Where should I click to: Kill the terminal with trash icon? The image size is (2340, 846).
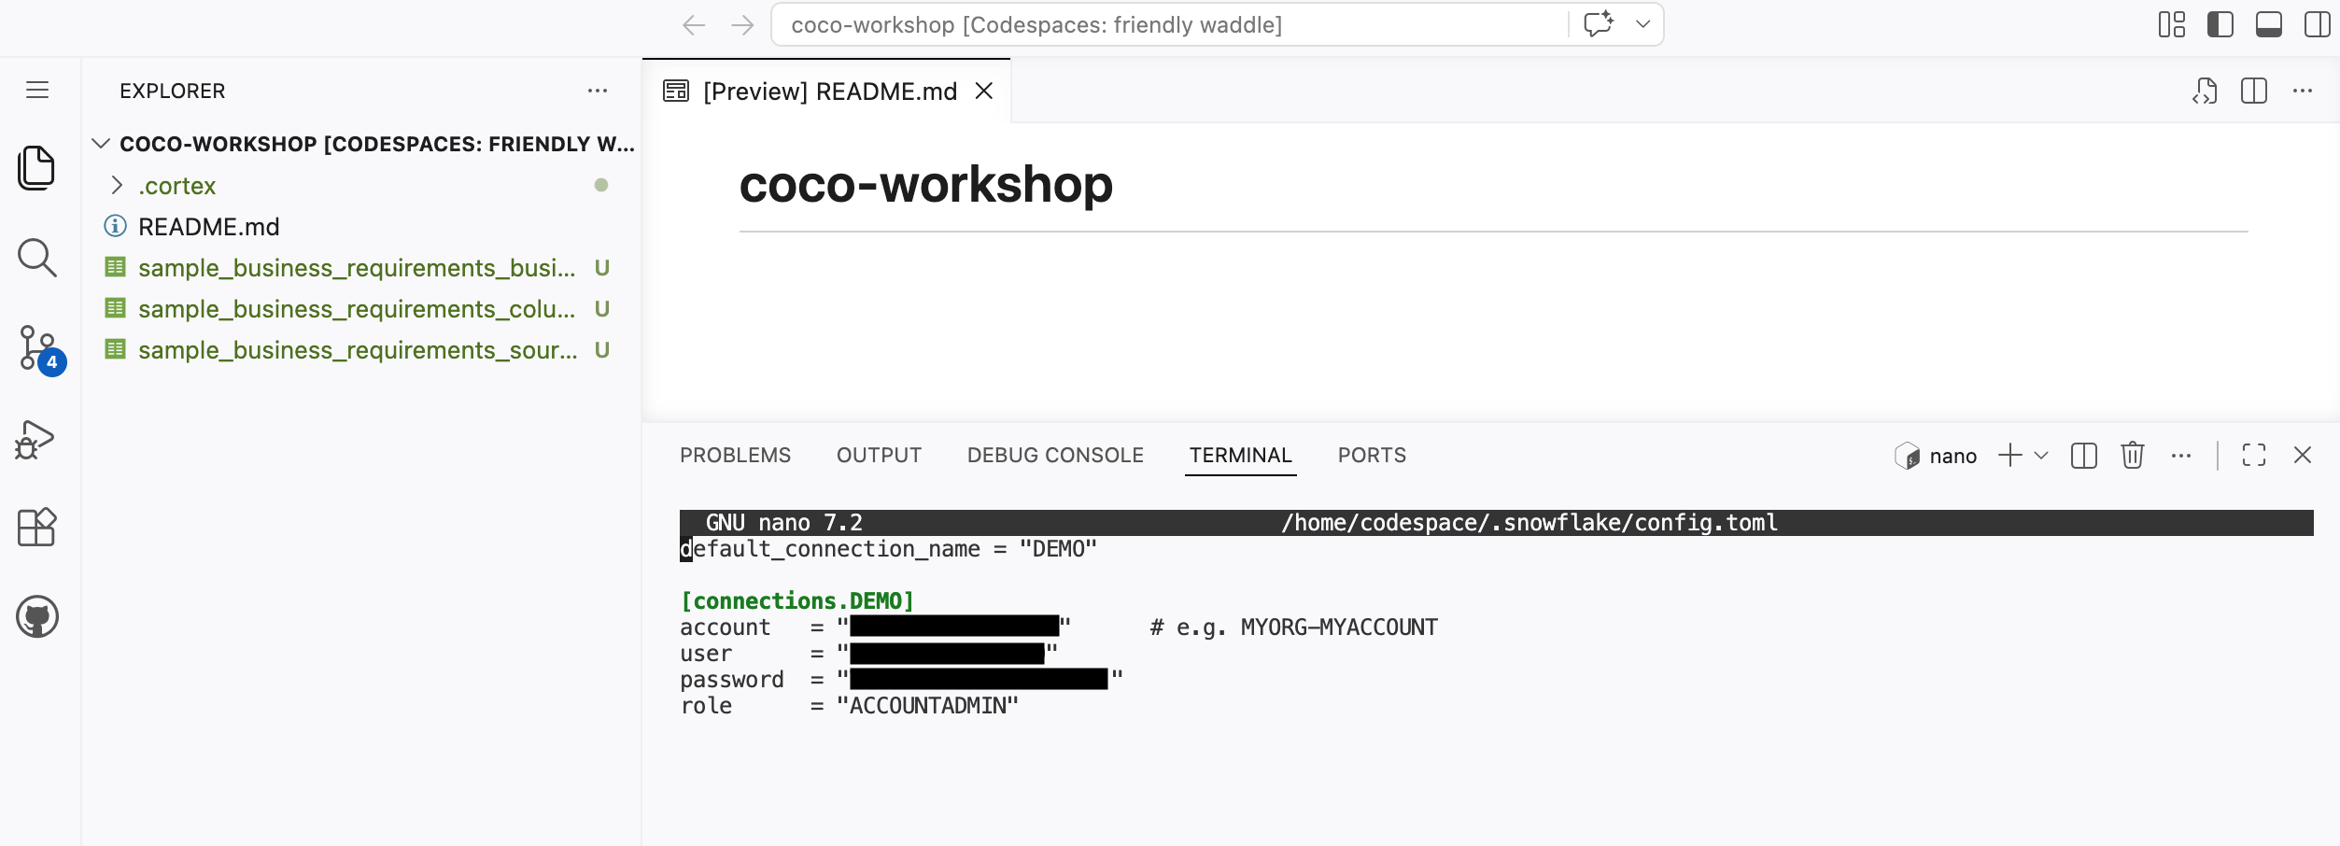coord(2133,456)
